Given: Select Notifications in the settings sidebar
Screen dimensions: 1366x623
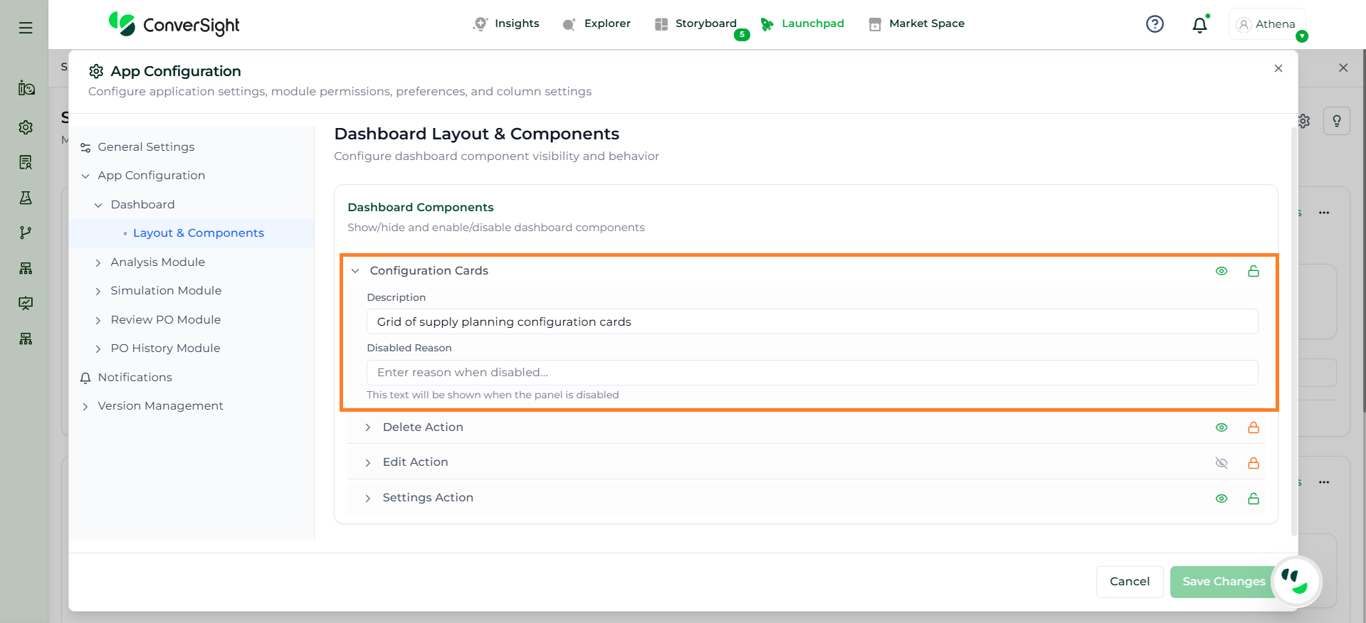Looking at the screenshot, I should [135, 377].
